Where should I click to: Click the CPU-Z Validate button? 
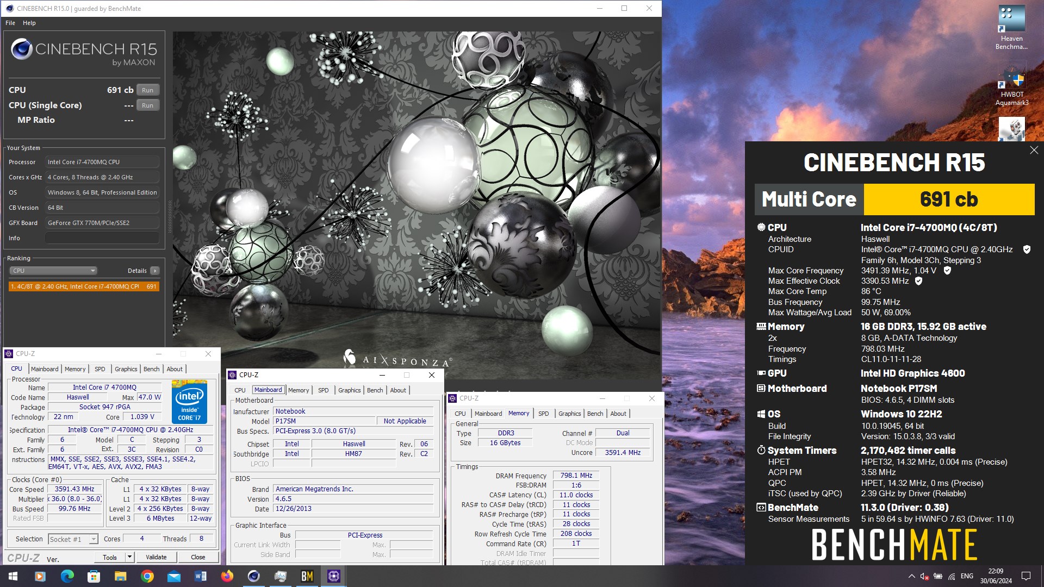point(156,557)
